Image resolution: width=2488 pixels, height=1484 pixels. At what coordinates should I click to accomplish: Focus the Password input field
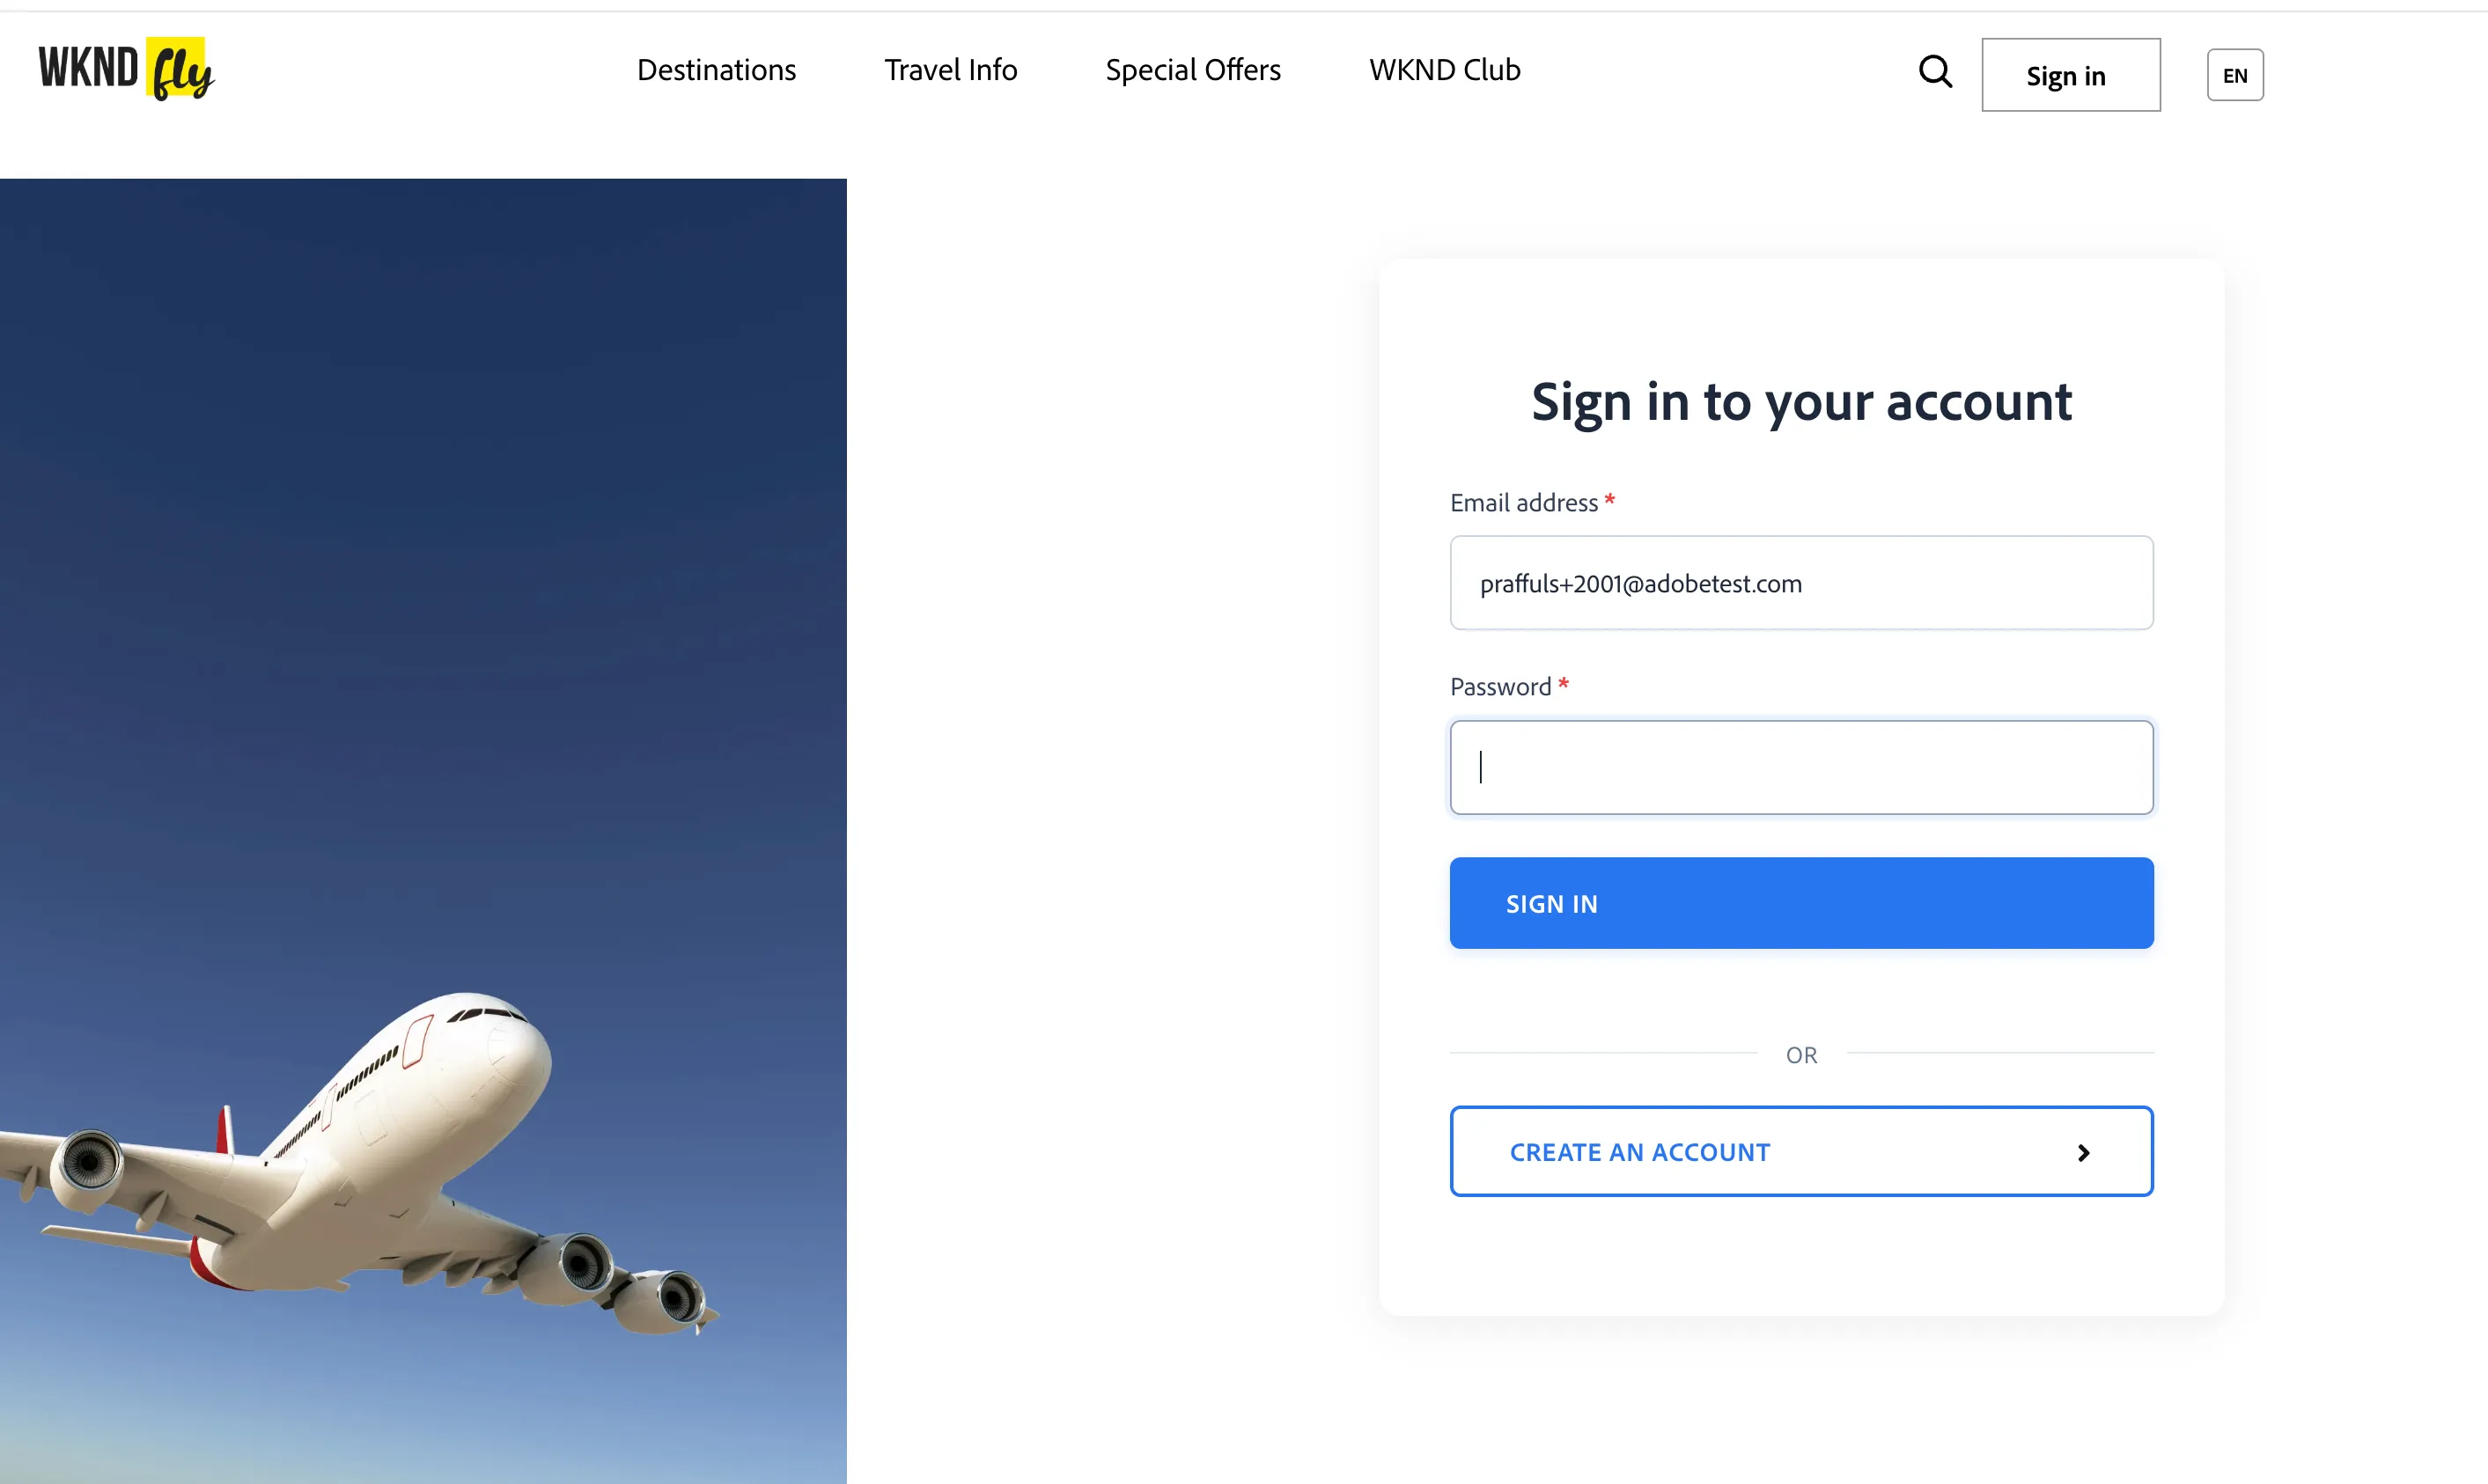point(1801,767)
